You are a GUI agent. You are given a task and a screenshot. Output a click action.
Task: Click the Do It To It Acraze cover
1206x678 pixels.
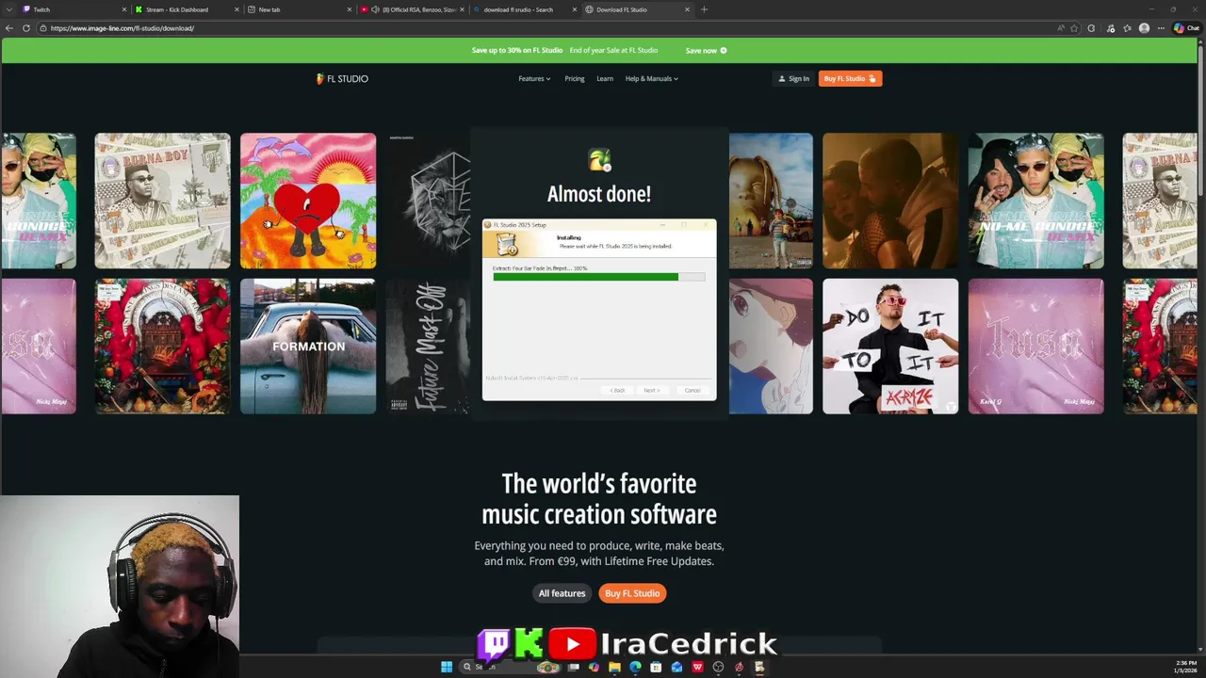[x=890, y=346]
